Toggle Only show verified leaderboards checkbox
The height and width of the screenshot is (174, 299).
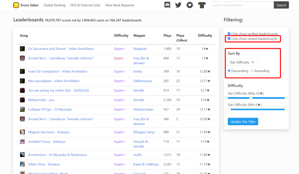pyautogui.click(x=229, y=34)
